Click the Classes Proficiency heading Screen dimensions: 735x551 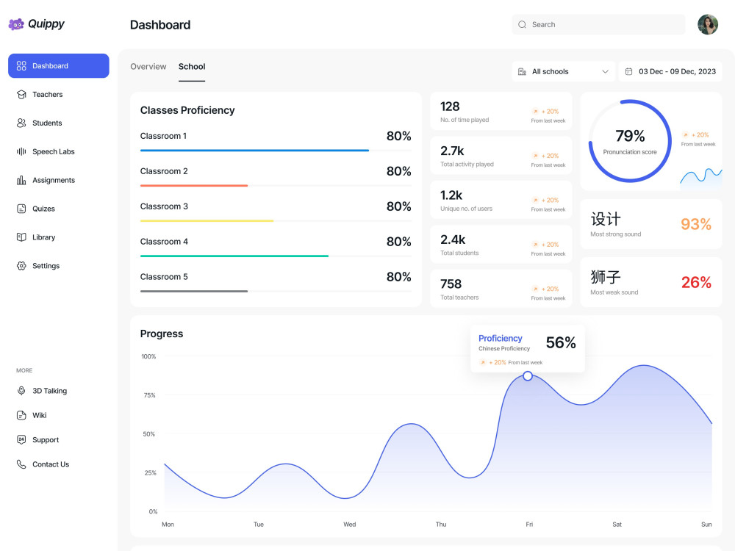[187, 110]
